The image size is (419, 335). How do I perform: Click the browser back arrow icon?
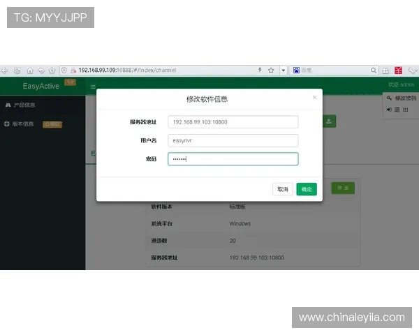click(x=5, y=70)
